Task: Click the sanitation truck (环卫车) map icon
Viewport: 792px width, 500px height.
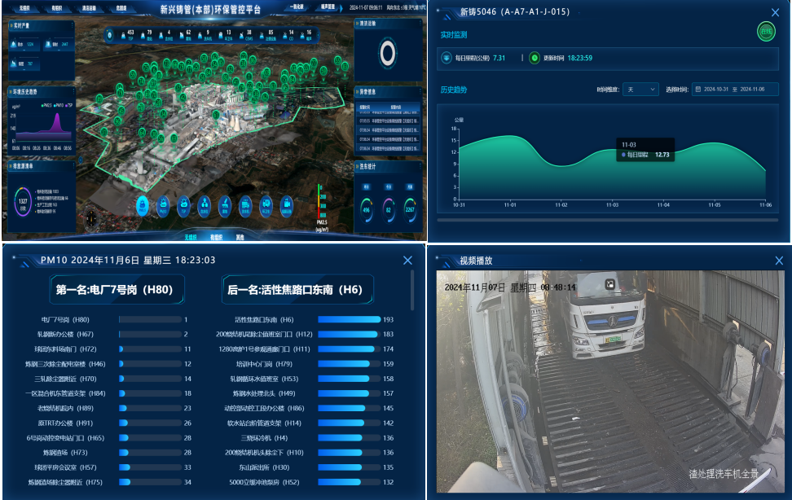Action: (266, 204)
